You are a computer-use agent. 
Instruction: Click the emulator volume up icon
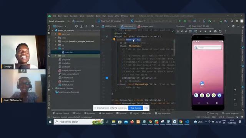point(182,31)
